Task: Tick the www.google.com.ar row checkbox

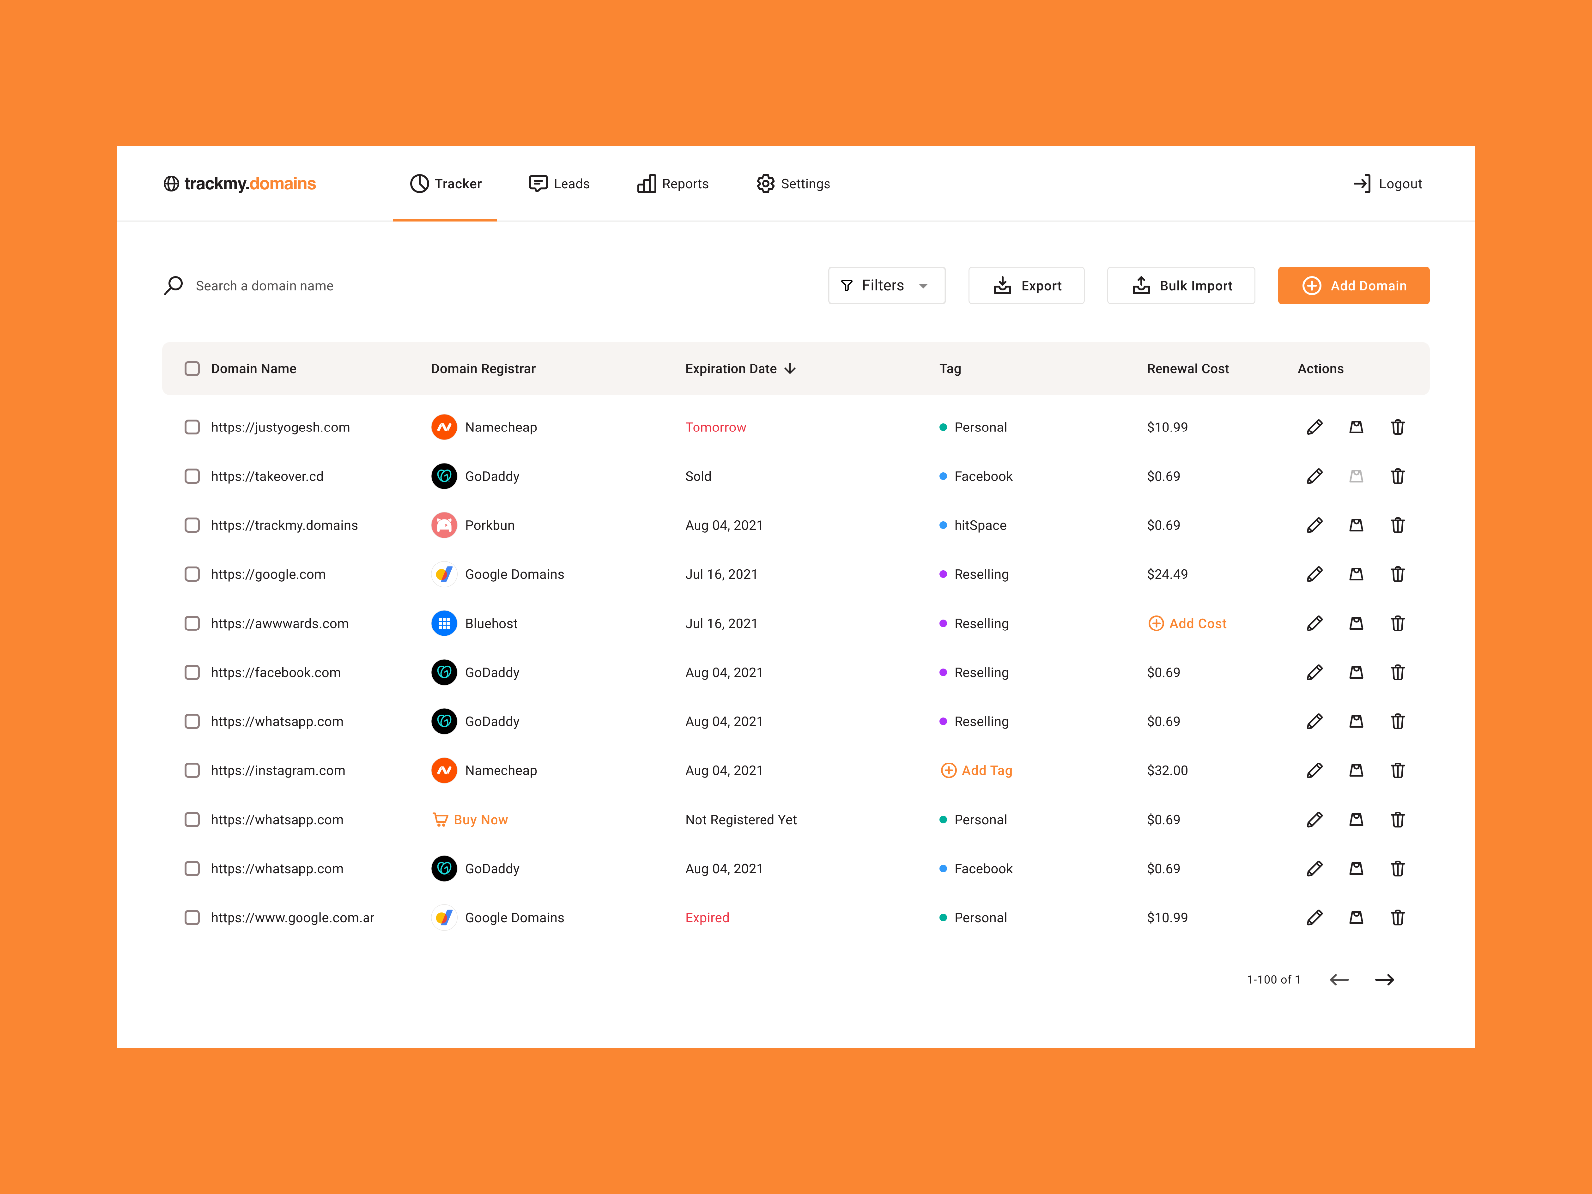Action: pyautogui.click(x=192, y=917)
